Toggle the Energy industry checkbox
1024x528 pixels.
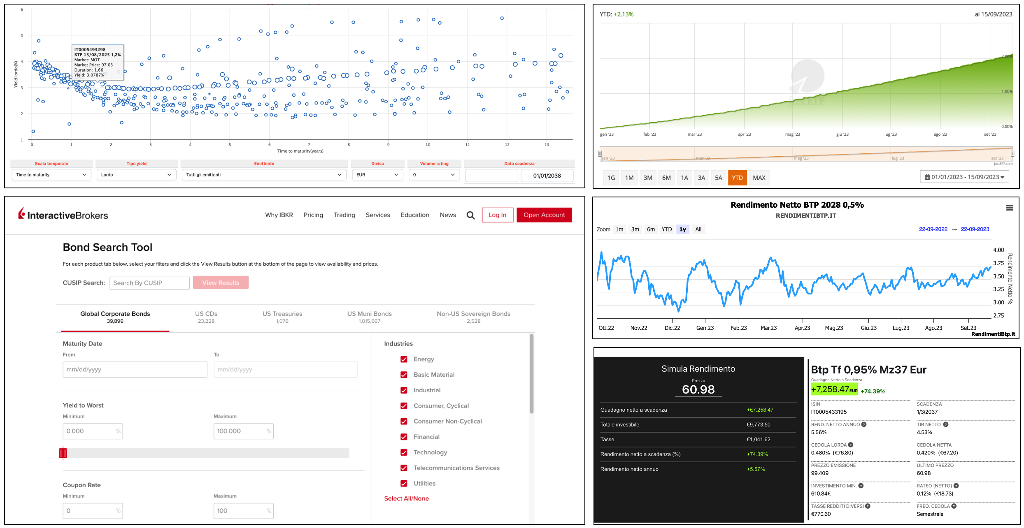pos(404,359)
